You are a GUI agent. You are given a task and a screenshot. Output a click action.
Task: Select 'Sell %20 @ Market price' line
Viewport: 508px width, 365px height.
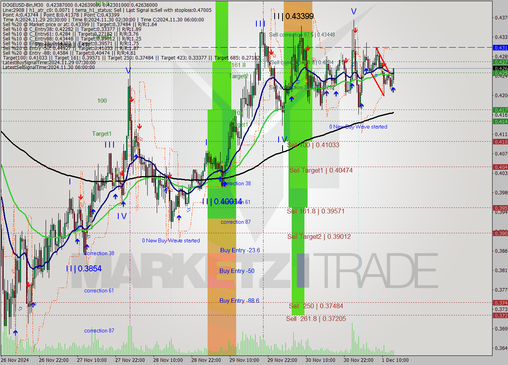point(80,25)
